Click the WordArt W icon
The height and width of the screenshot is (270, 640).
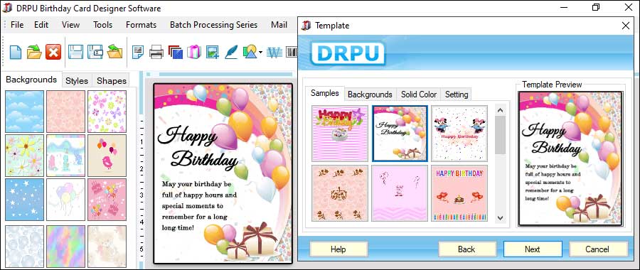274,52
